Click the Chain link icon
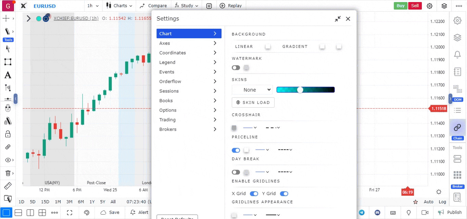This screenshot has width=467, height=219. (x=457, y=128)
